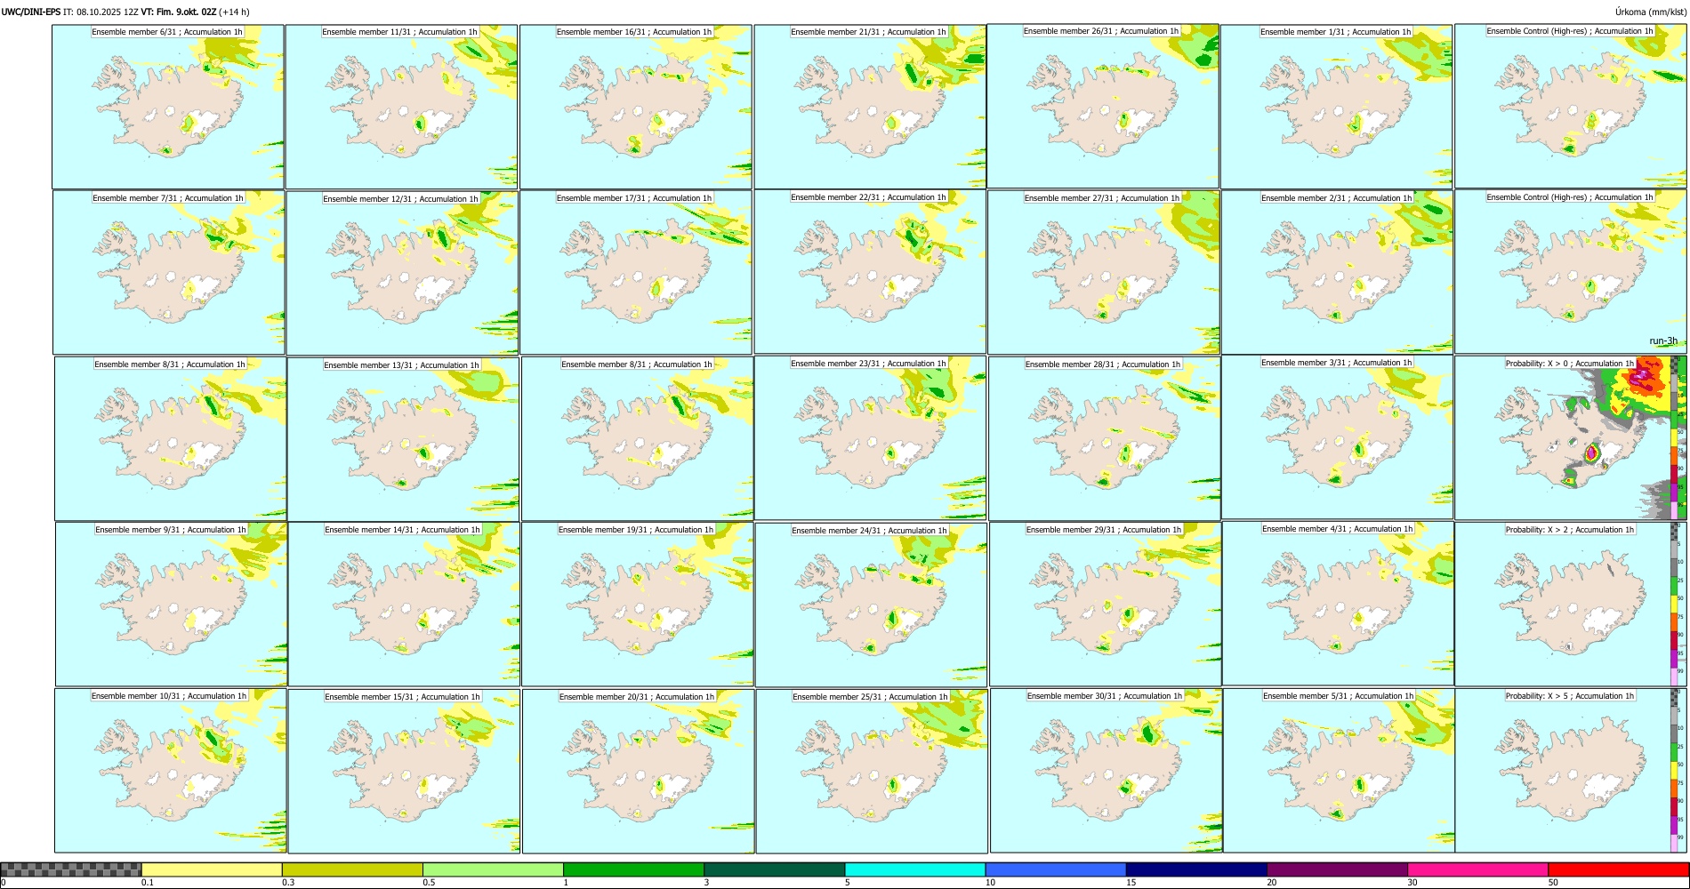Click the 'IT: 08.10.2025 12Z' initial time text
The image size is (1690, 889).
[101, 12]
